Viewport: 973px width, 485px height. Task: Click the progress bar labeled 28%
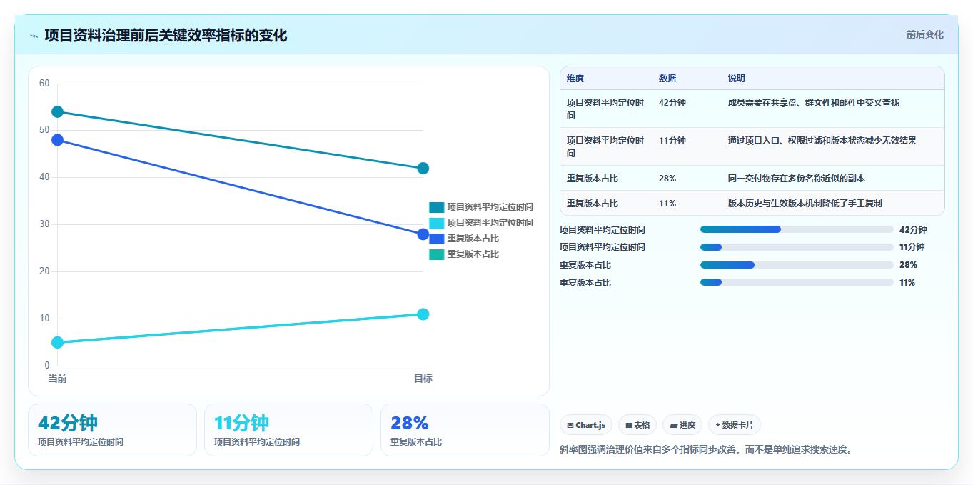(797, 265)
